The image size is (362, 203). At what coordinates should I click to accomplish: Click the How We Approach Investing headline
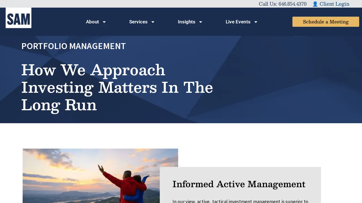tap(117, 87)
